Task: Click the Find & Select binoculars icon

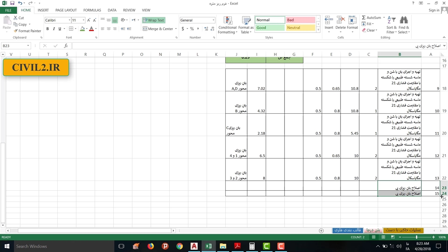Action: pyautogui.click(x=404, y=21)
